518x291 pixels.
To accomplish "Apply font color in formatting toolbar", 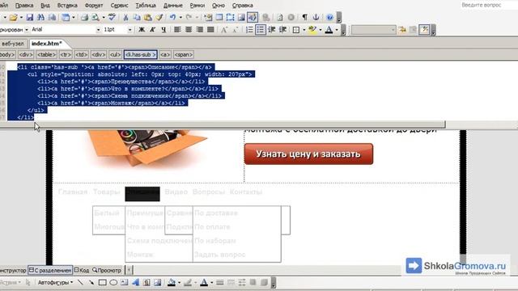I will 329,30.
